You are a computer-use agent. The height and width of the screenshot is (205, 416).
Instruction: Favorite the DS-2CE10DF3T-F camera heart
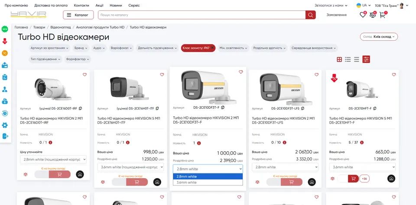241,72
